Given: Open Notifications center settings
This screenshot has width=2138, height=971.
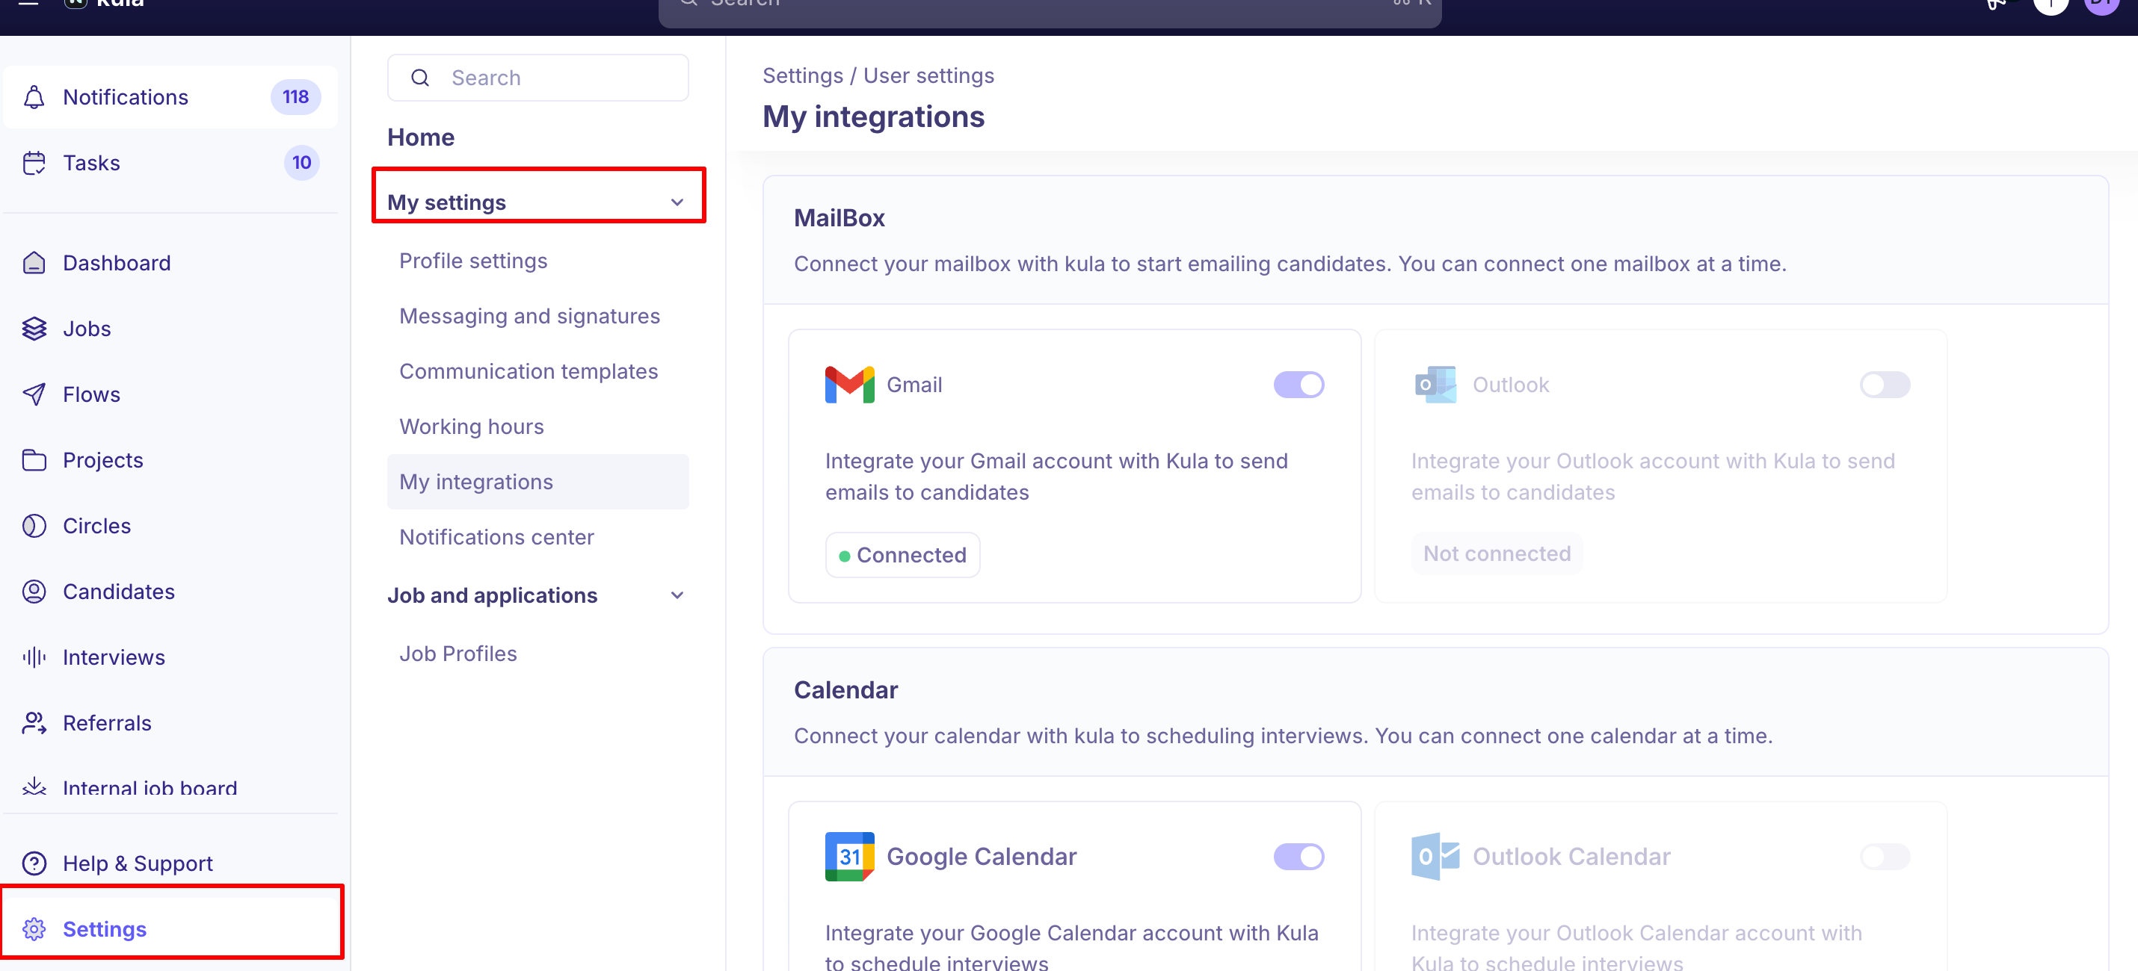Looking at the screenshot, I should [537, 537].
